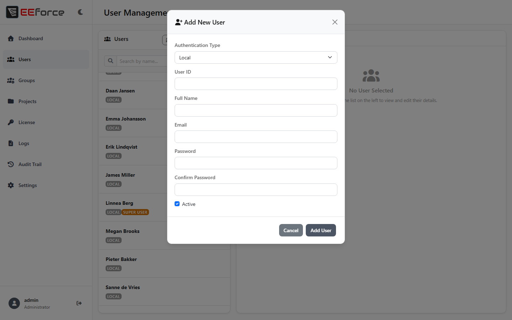Click into the Email field

click(x=256, y=137)
